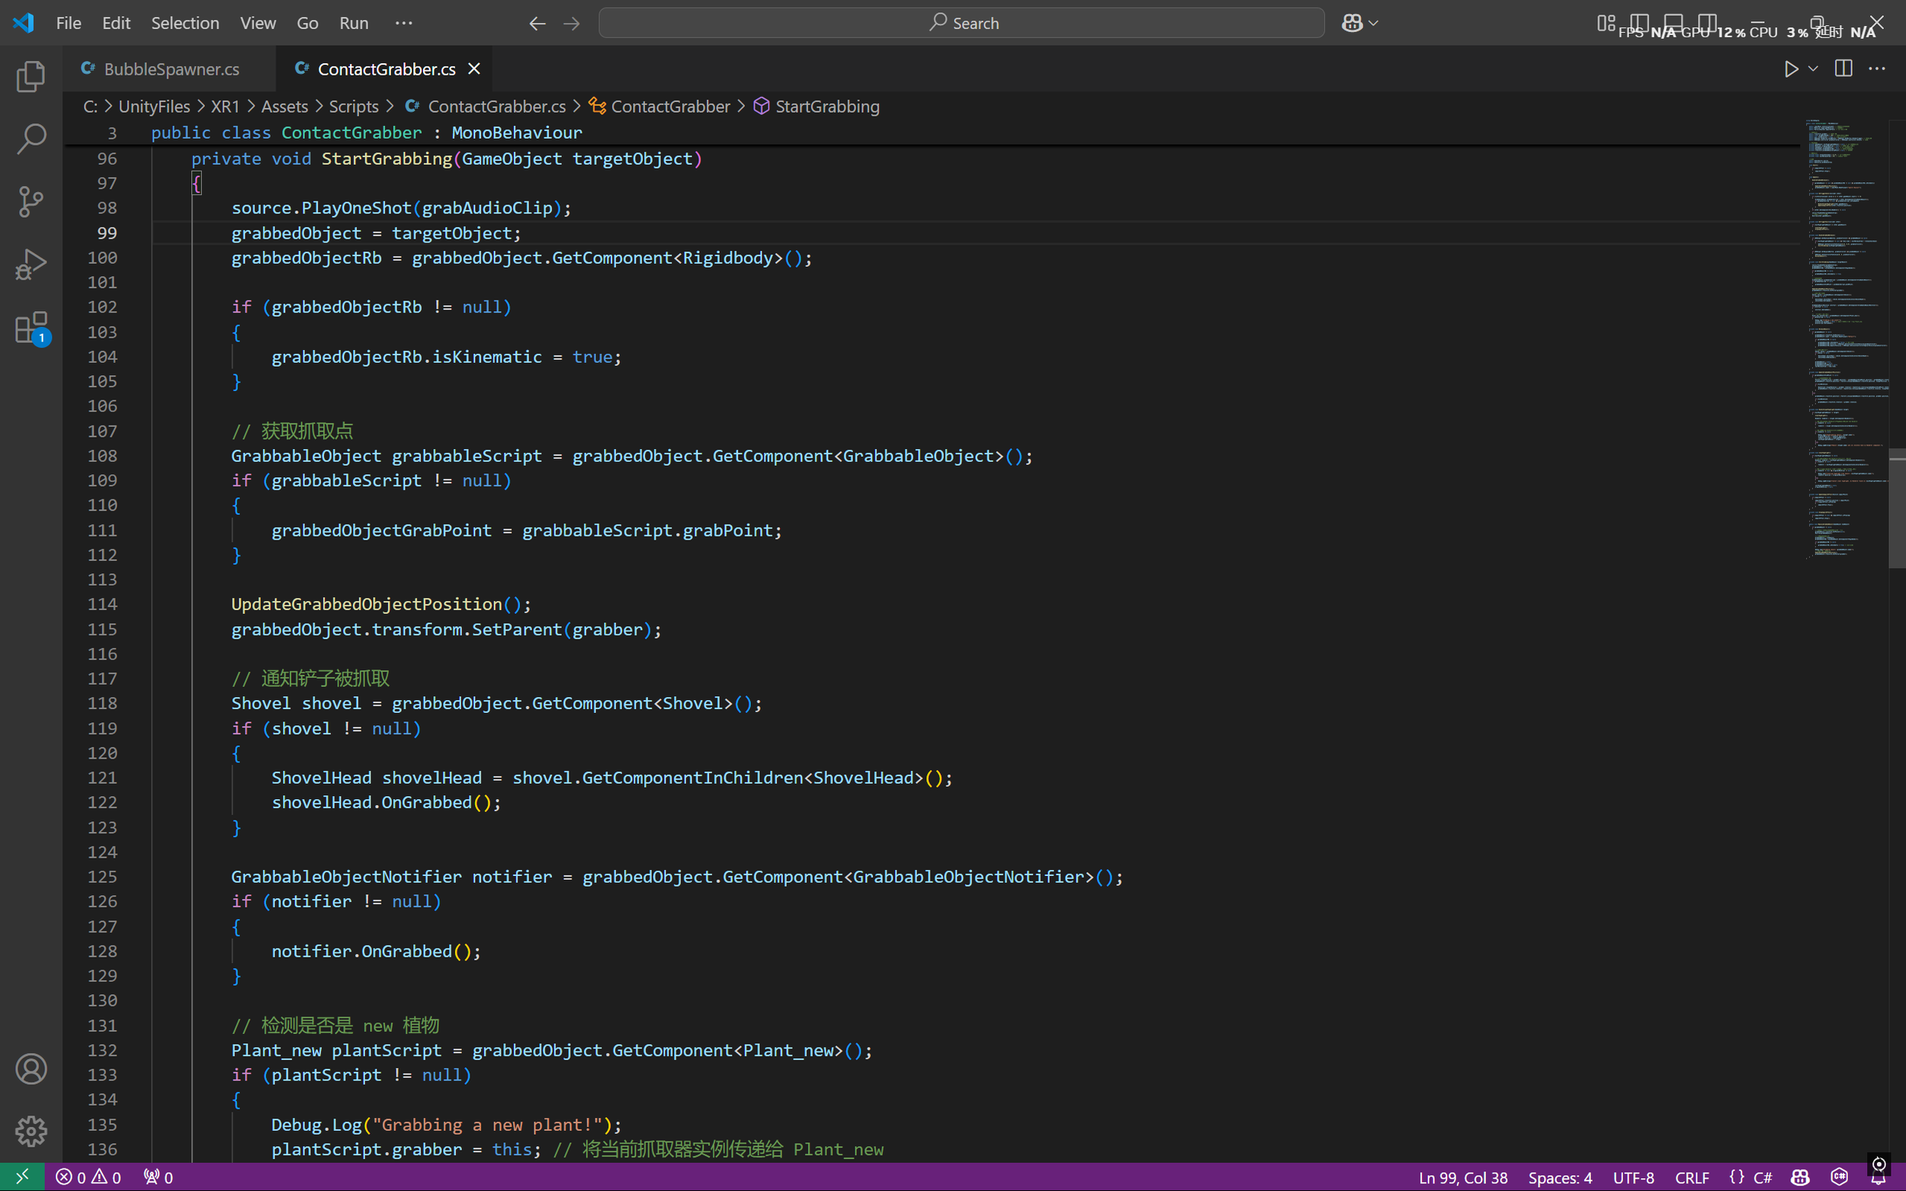The width and height of the screenshot is (1906, 1191).
Task: Open the Manage gear icon
Action: pos(30,1131)
